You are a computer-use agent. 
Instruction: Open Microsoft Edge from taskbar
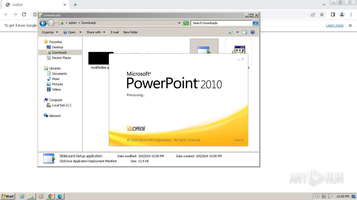(x=60, y=196)
